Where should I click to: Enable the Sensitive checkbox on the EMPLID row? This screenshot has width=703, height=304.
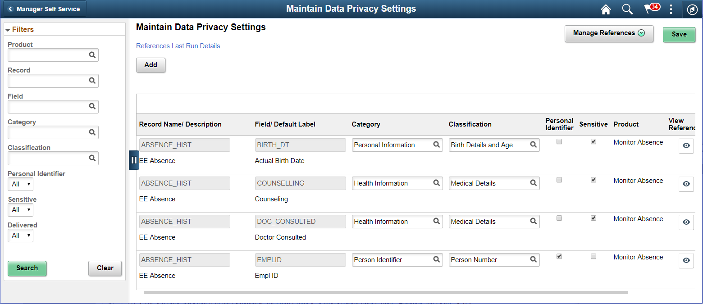click(x=593, y=256)
